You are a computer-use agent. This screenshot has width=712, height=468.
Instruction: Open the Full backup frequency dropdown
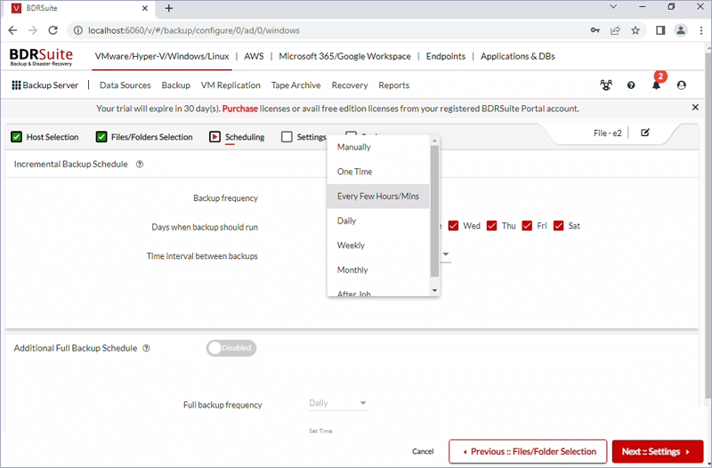point(338,403)
